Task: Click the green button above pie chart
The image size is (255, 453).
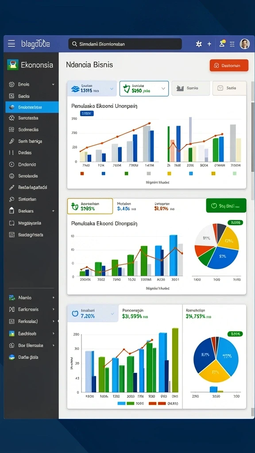Action: click(x=226, y=205)
